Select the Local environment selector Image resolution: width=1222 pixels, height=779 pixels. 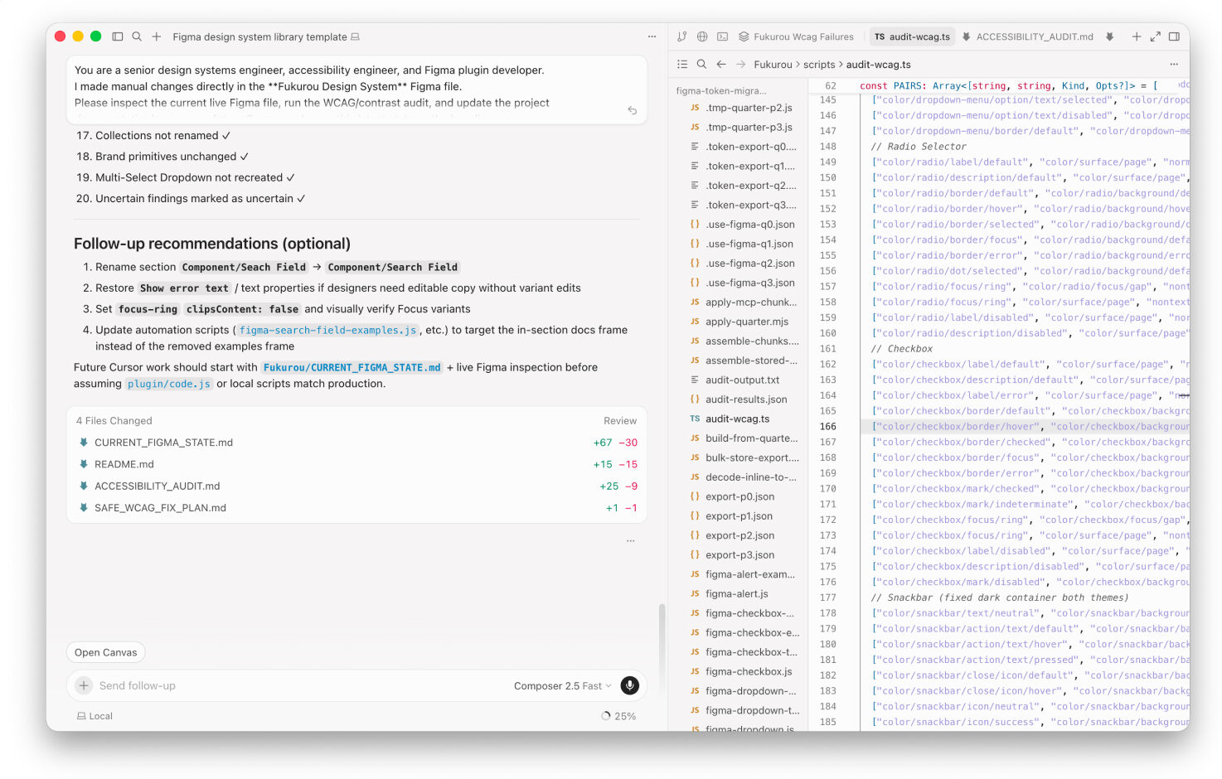tap(95, 716)
